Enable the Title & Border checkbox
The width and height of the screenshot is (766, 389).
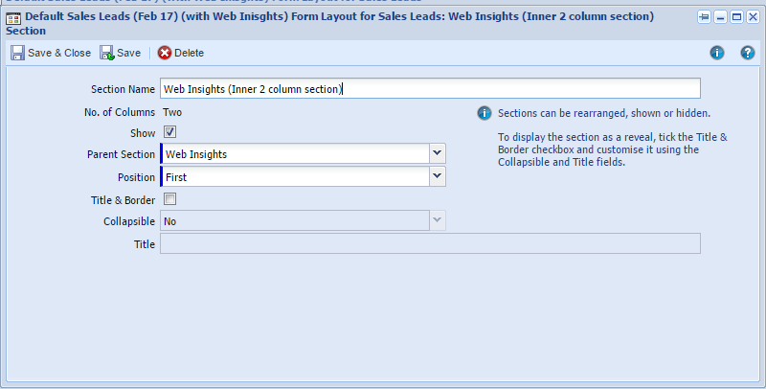tap(170, 199)
